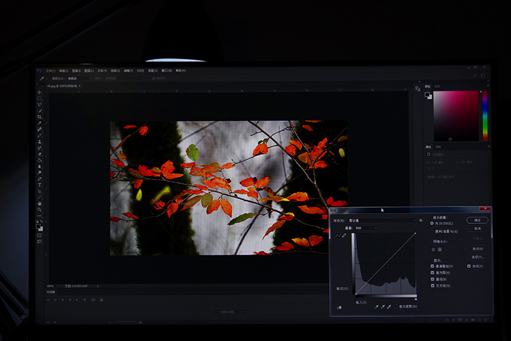Select the Hand tool
This screenshot has height=341, width=511.
tap(39, 203)
